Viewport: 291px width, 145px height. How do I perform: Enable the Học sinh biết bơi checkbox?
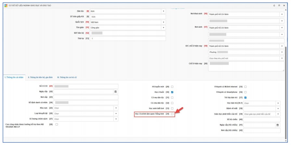(172, 108)
